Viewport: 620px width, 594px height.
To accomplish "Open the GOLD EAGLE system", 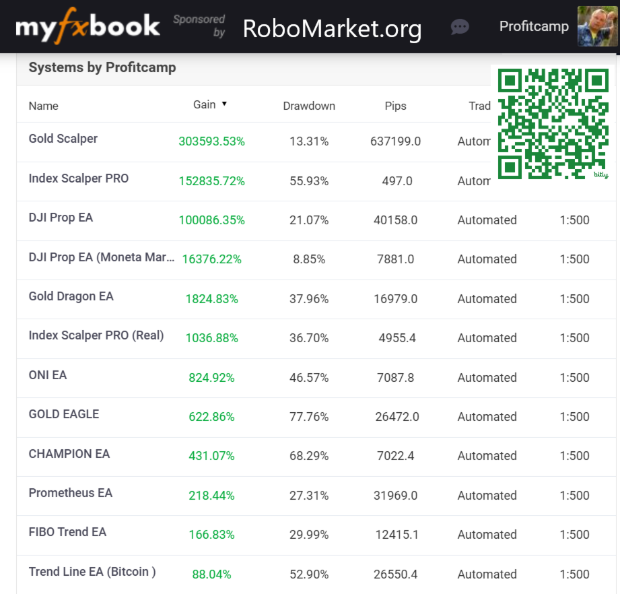I will (64, 414).
